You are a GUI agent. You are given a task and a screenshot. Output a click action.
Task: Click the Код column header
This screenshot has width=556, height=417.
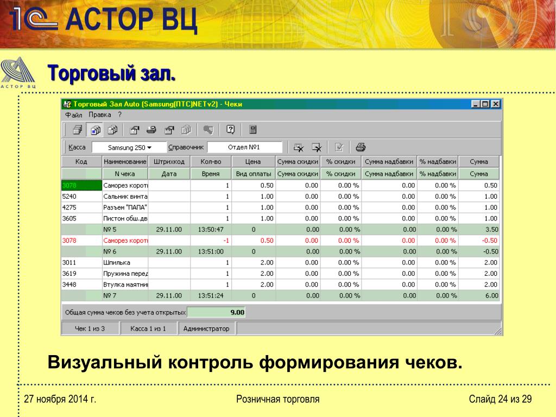point(81,162)
